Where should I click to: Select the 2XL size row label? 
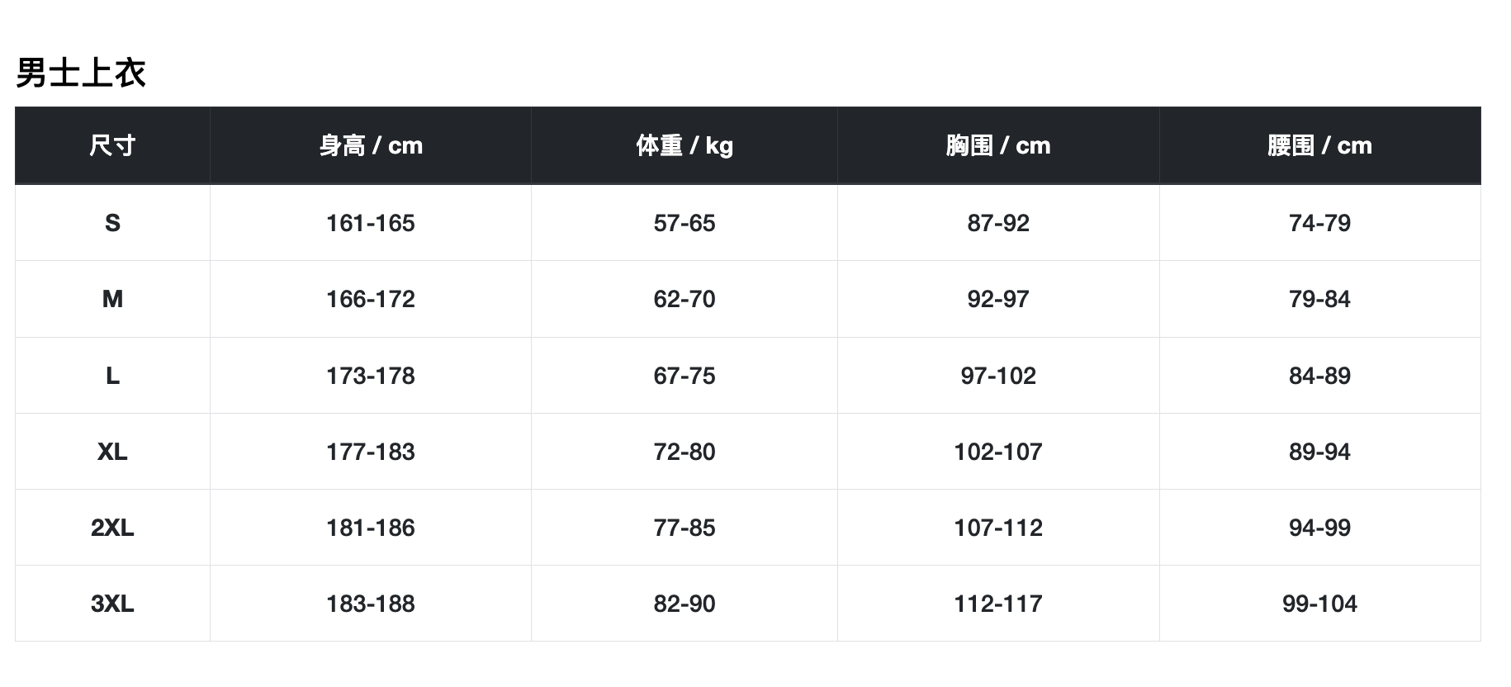[x=112, y=528]
